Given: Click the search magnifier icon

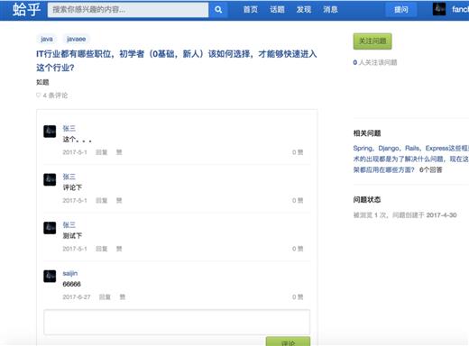Looking at the screenshot, I should (218, 10).
